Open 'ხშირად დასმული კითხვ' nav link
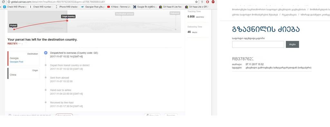Viewport: 330px width, 127px height. click(315, 15)
